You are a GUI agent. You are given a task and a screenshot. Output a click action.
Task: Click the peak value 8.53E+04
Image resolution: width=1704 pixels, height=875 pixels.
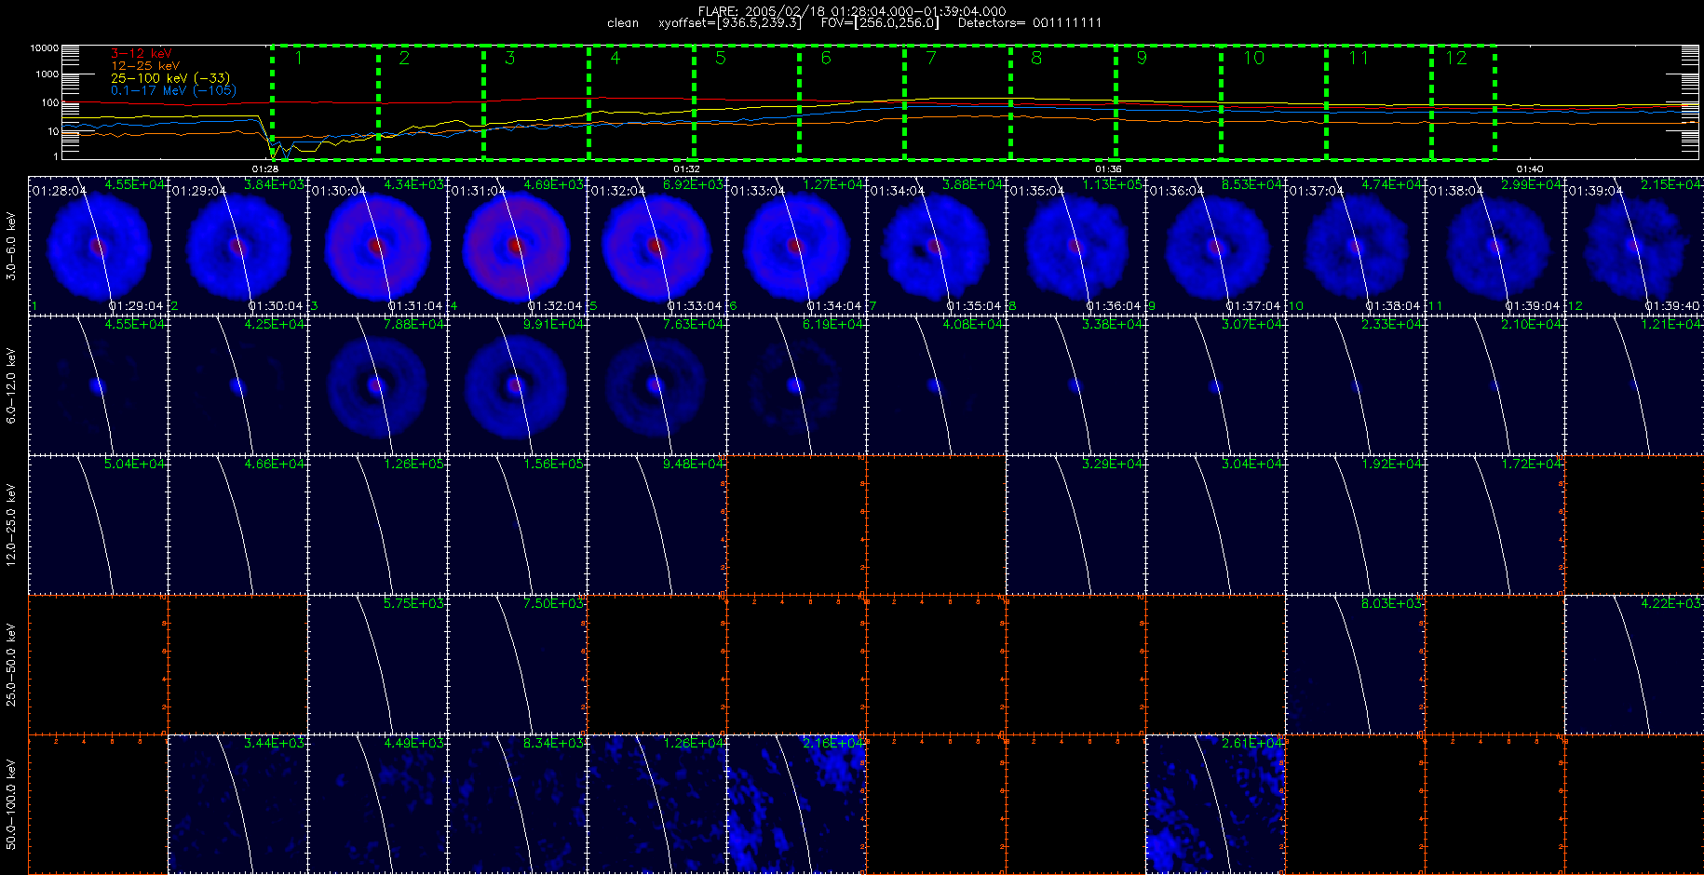(x=1252, y=185)
